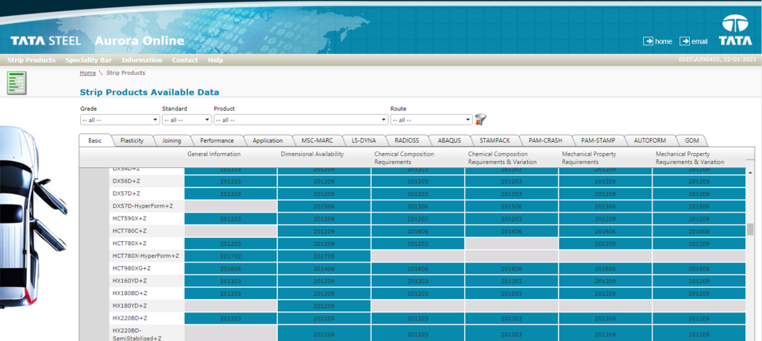This screenshot has width=762, height=341.
Task: Select the AUTOFORM tab
Action: click(650, 140)
